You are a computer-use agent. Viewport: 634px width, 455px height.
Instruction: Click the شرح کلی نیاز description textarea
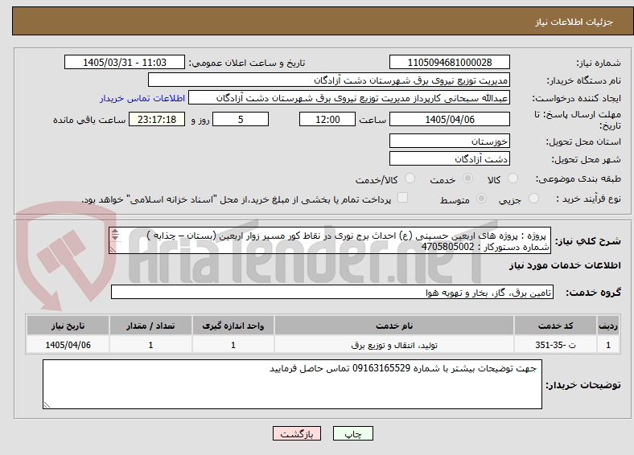pyautogui.click(x=330, y=240)
